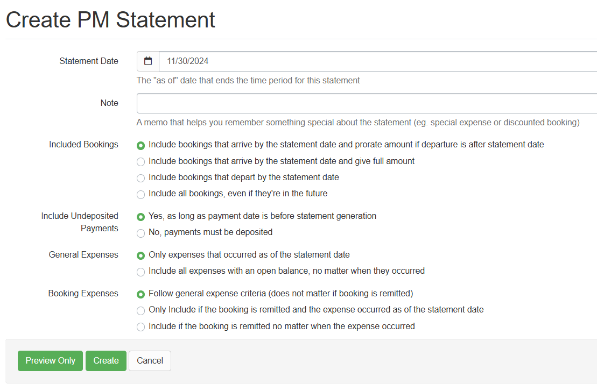Follow general expense criteria for booking expenses
The height and width of the screenshot is (391, 597).
[141, 294]
